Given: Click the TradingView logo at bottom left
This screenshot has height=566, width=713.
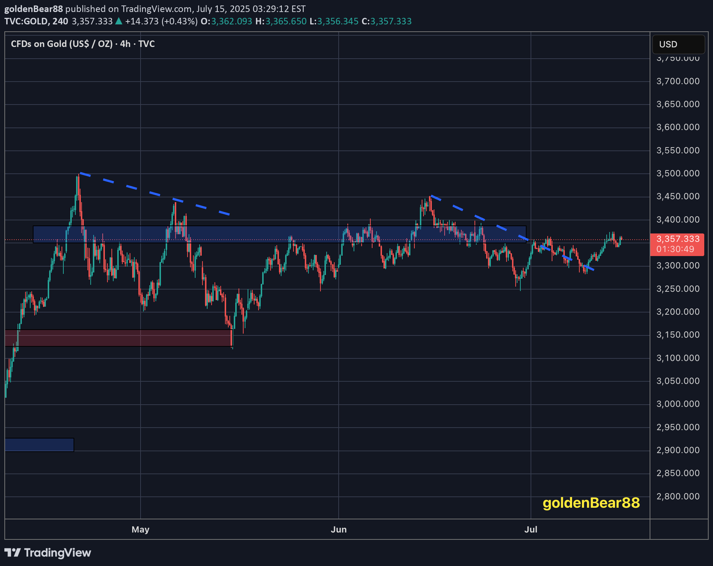Looking at the screenshot, I should pyautogui.click(x=48, y=553).
